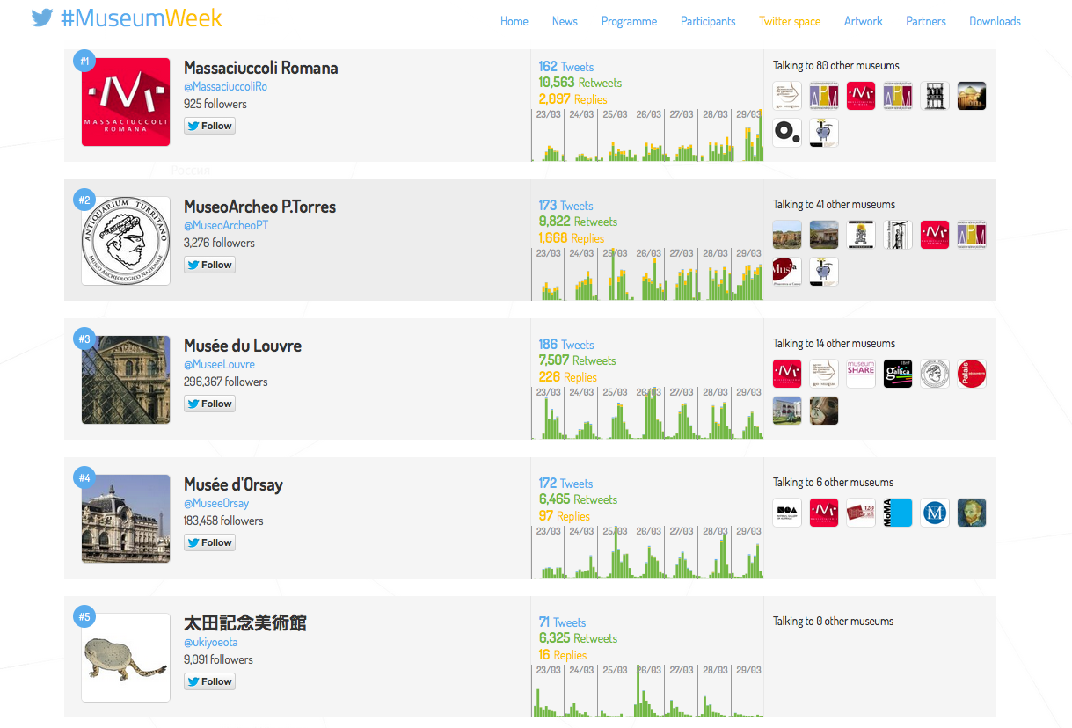
Task: Open the Artwork page
Action: [x=864, y=21]
